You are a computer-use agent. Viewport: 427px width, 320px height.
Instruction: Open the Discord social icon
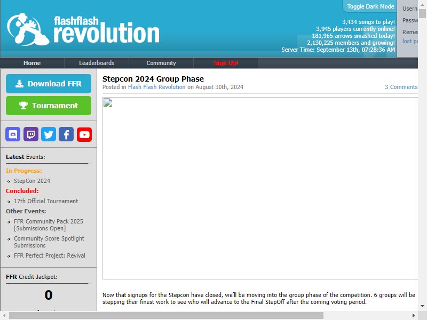pyautogui.click(x=13, y=134)
